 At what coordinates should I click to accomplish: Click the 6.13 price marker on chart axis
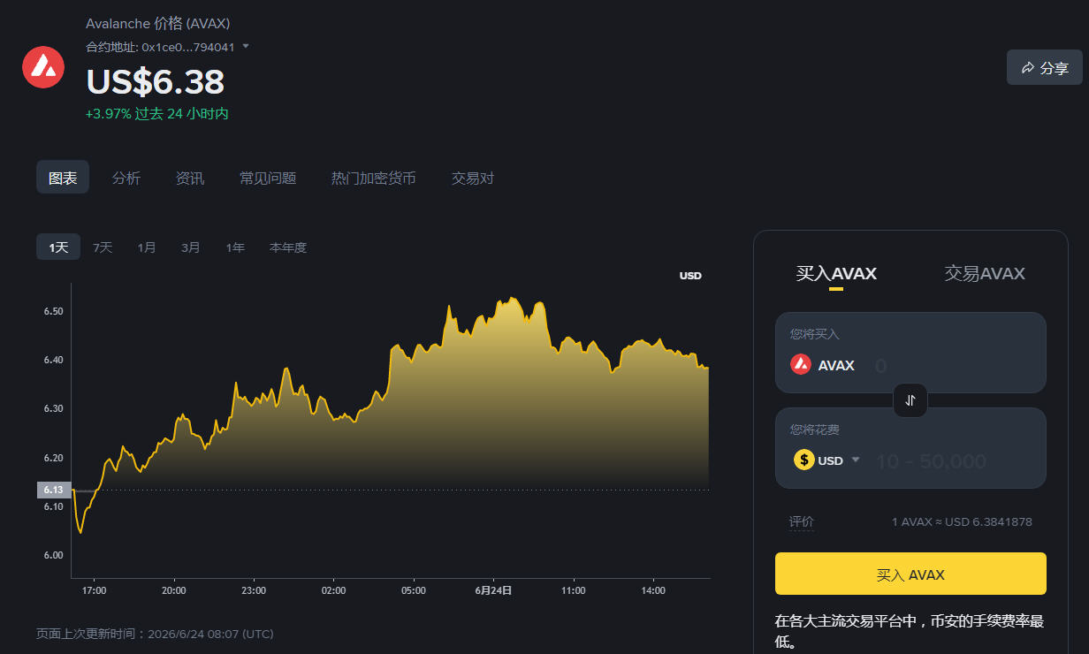tap(54, 490)
